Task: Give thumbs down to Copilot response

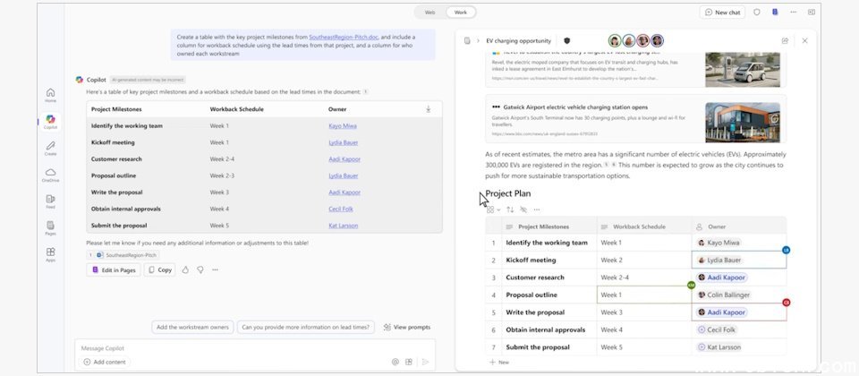Action: (200, 269)
